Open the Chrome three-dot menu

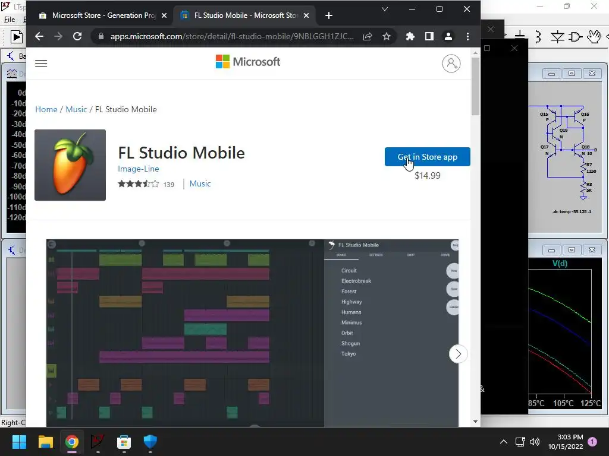(467, 36)
